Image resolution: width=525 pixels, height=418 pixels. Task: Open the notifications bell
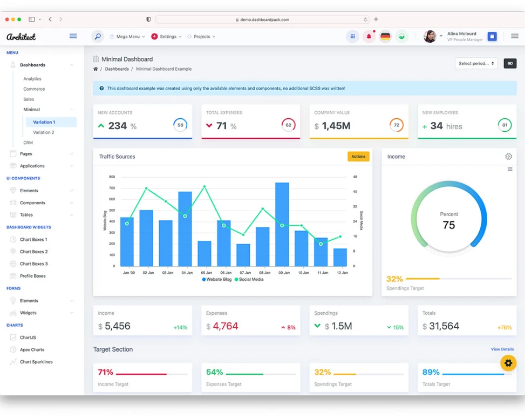tap(369, 36)
